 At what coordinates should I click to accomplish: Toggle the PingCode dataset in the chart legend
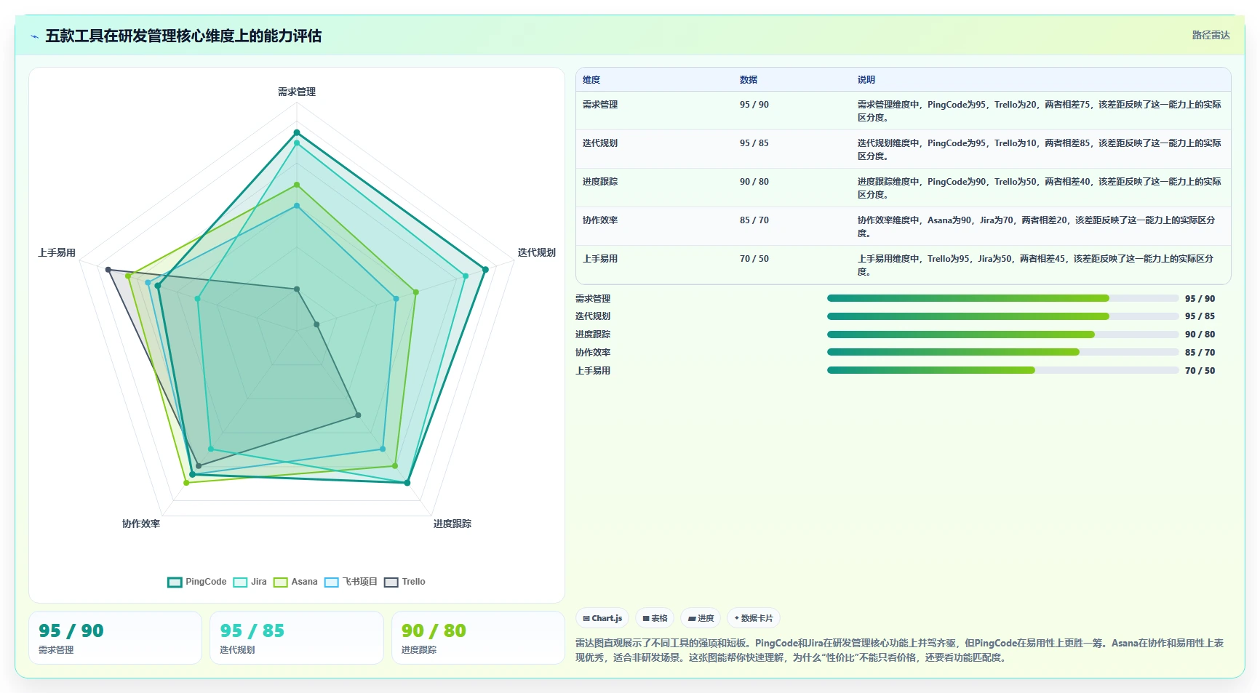click(197, 582)
